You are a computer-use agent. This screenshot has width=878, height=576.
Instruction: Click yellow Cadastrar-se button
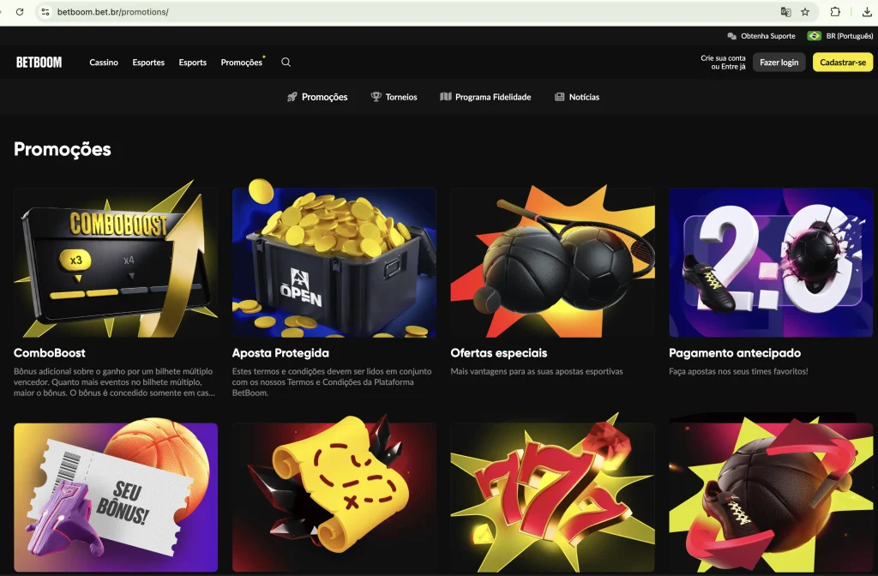pyautogui.click(x=843, y=62)
